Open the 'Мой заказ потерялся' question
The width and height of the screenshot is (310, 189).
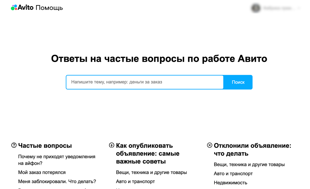42,172
